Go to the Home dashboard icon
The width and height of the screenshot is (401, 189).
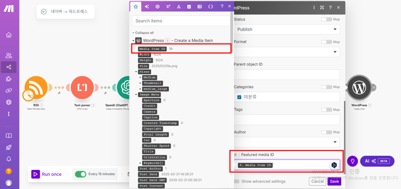pos(9,35)
